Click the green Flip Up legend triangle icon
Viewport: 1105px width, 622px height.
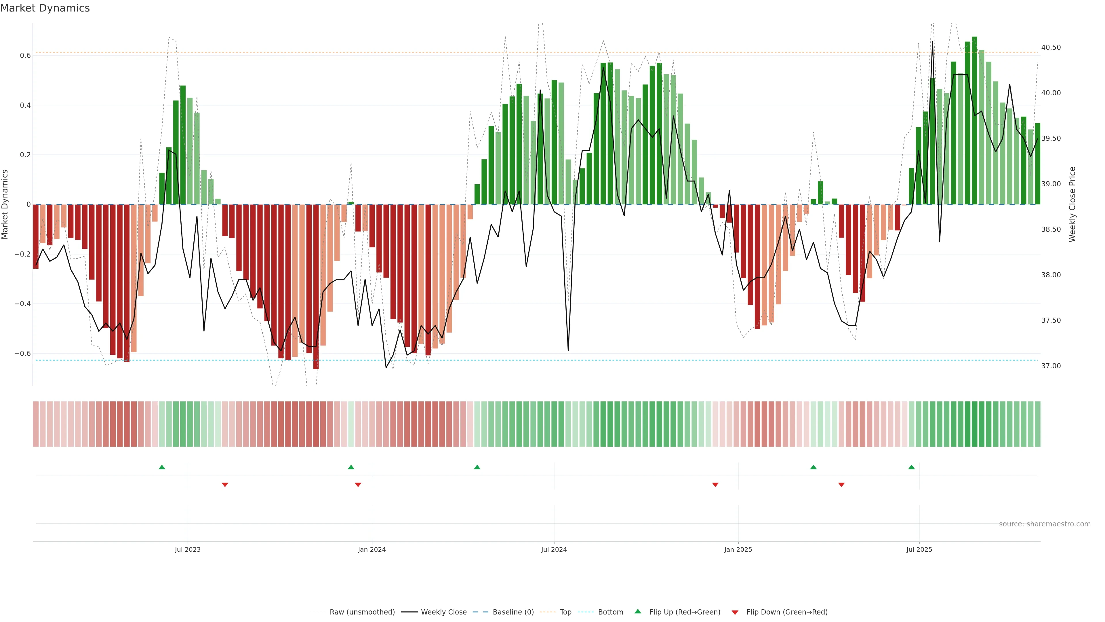[638, 611]
